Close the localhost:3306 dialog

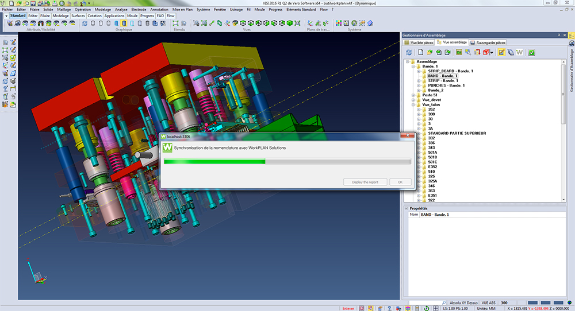407,136
